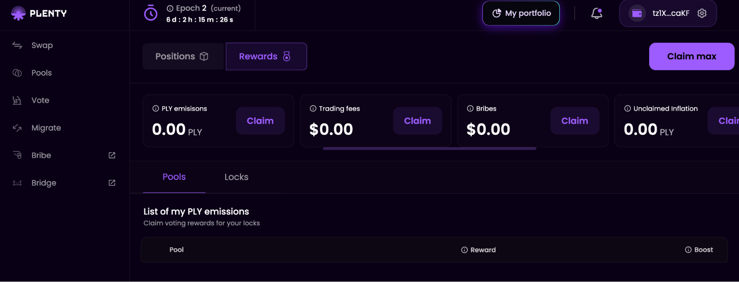Click info icon next to PLY emissions

pyautogui.click(x=156, y=109)
